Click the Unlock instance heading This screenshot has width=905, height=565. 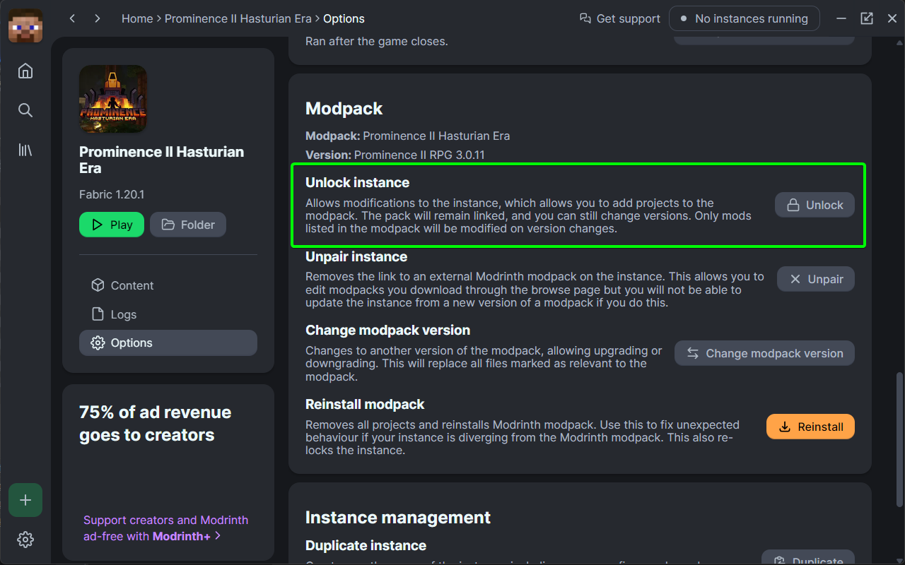point(357,182)
